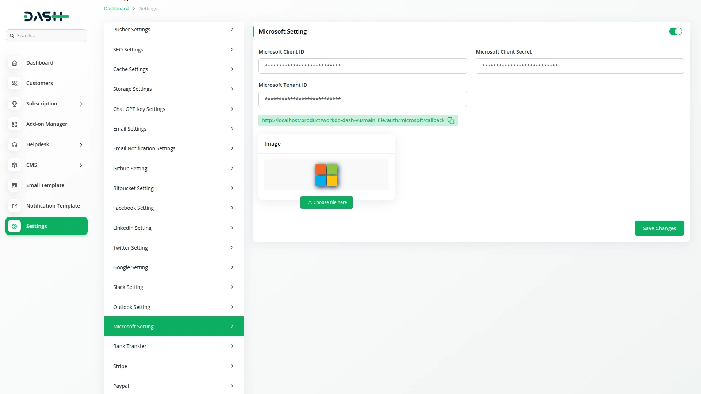Viewport: 701px width, 394px height.
Task: Click the Subscription icon in the sidebar
Action: pyautogui.click(x=14, y=104)
